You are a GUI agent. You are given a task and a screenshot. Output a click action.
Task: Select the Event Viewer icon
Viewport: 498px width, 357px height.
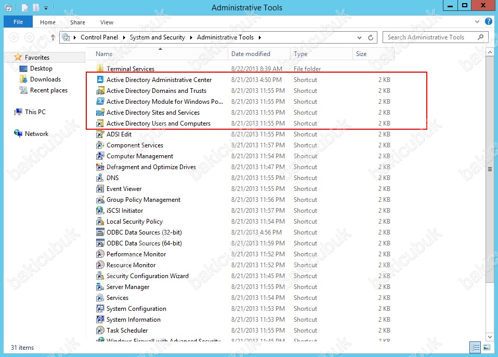pos(100,189)
